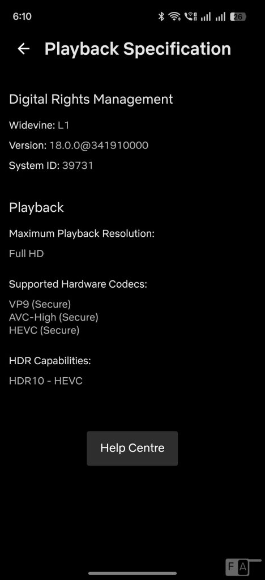Tap the battery level indicator
Screen dimensions: 265x580
tap(238, 16)
